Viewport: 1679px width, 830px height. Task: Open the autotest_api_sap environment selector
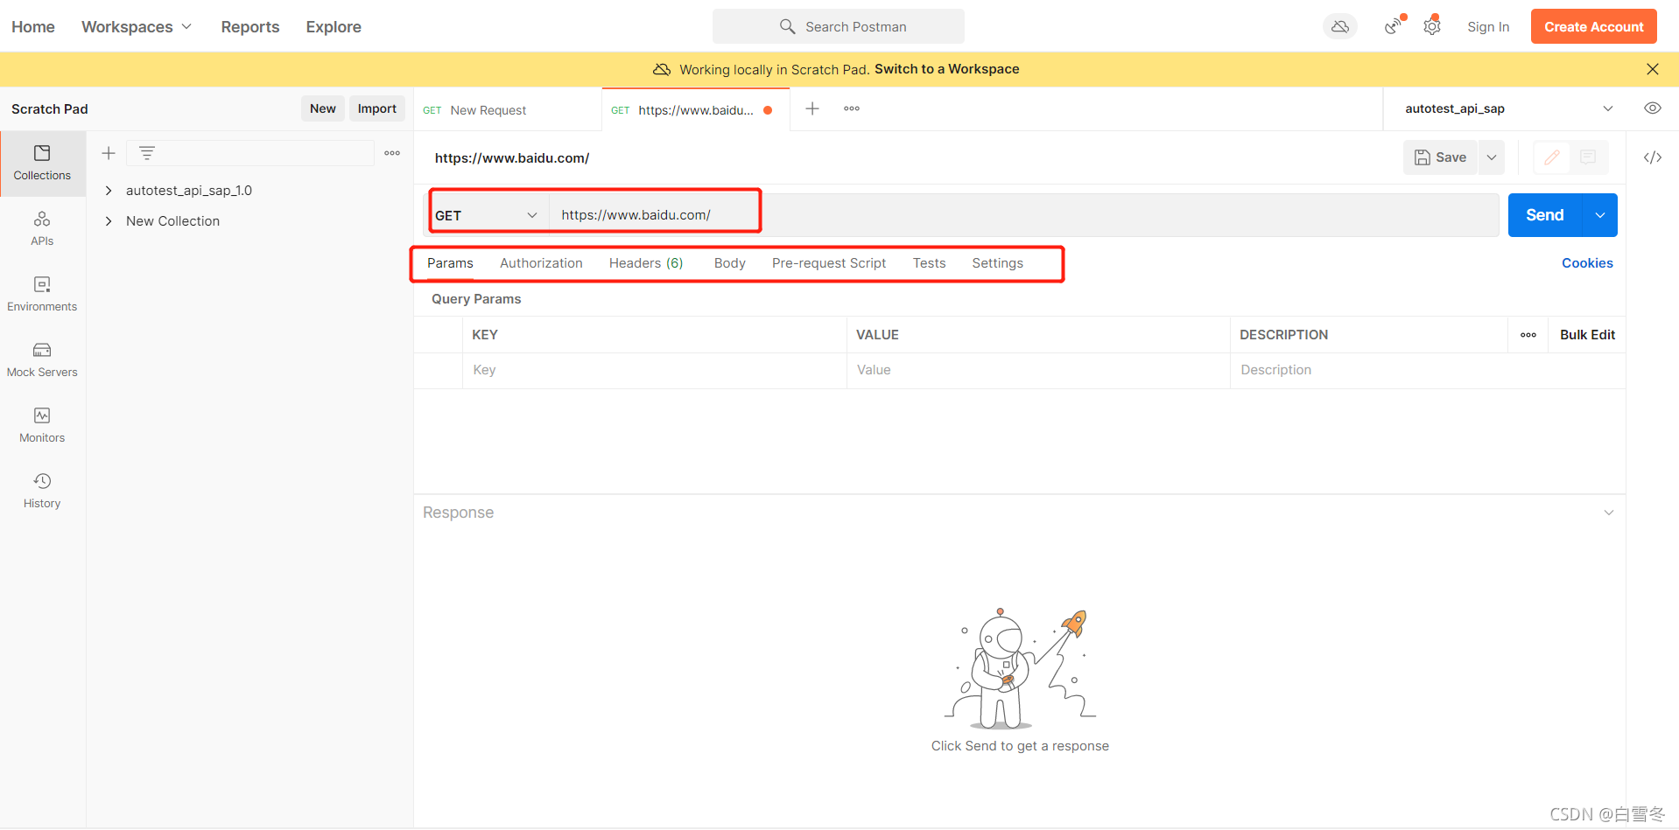click(x=1508, y=108)
